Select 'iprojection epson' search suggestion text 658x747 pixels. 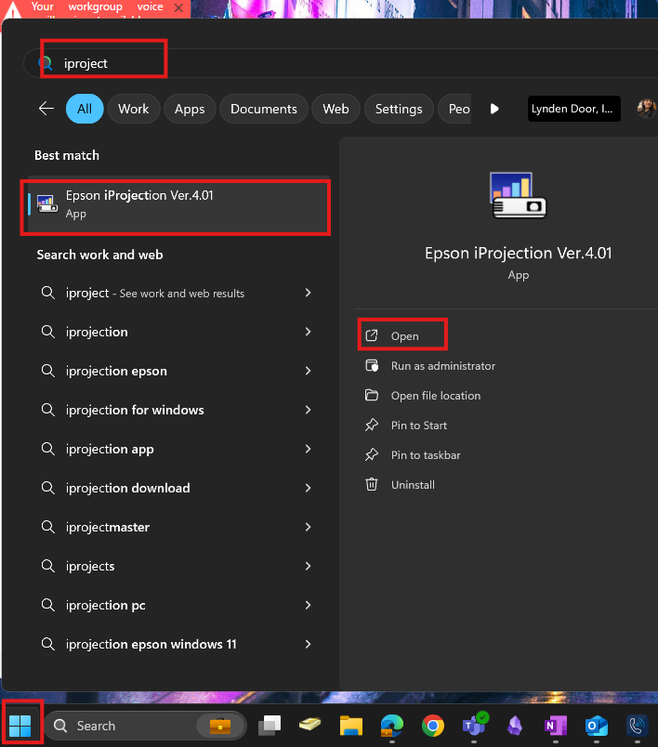[116, 371]
